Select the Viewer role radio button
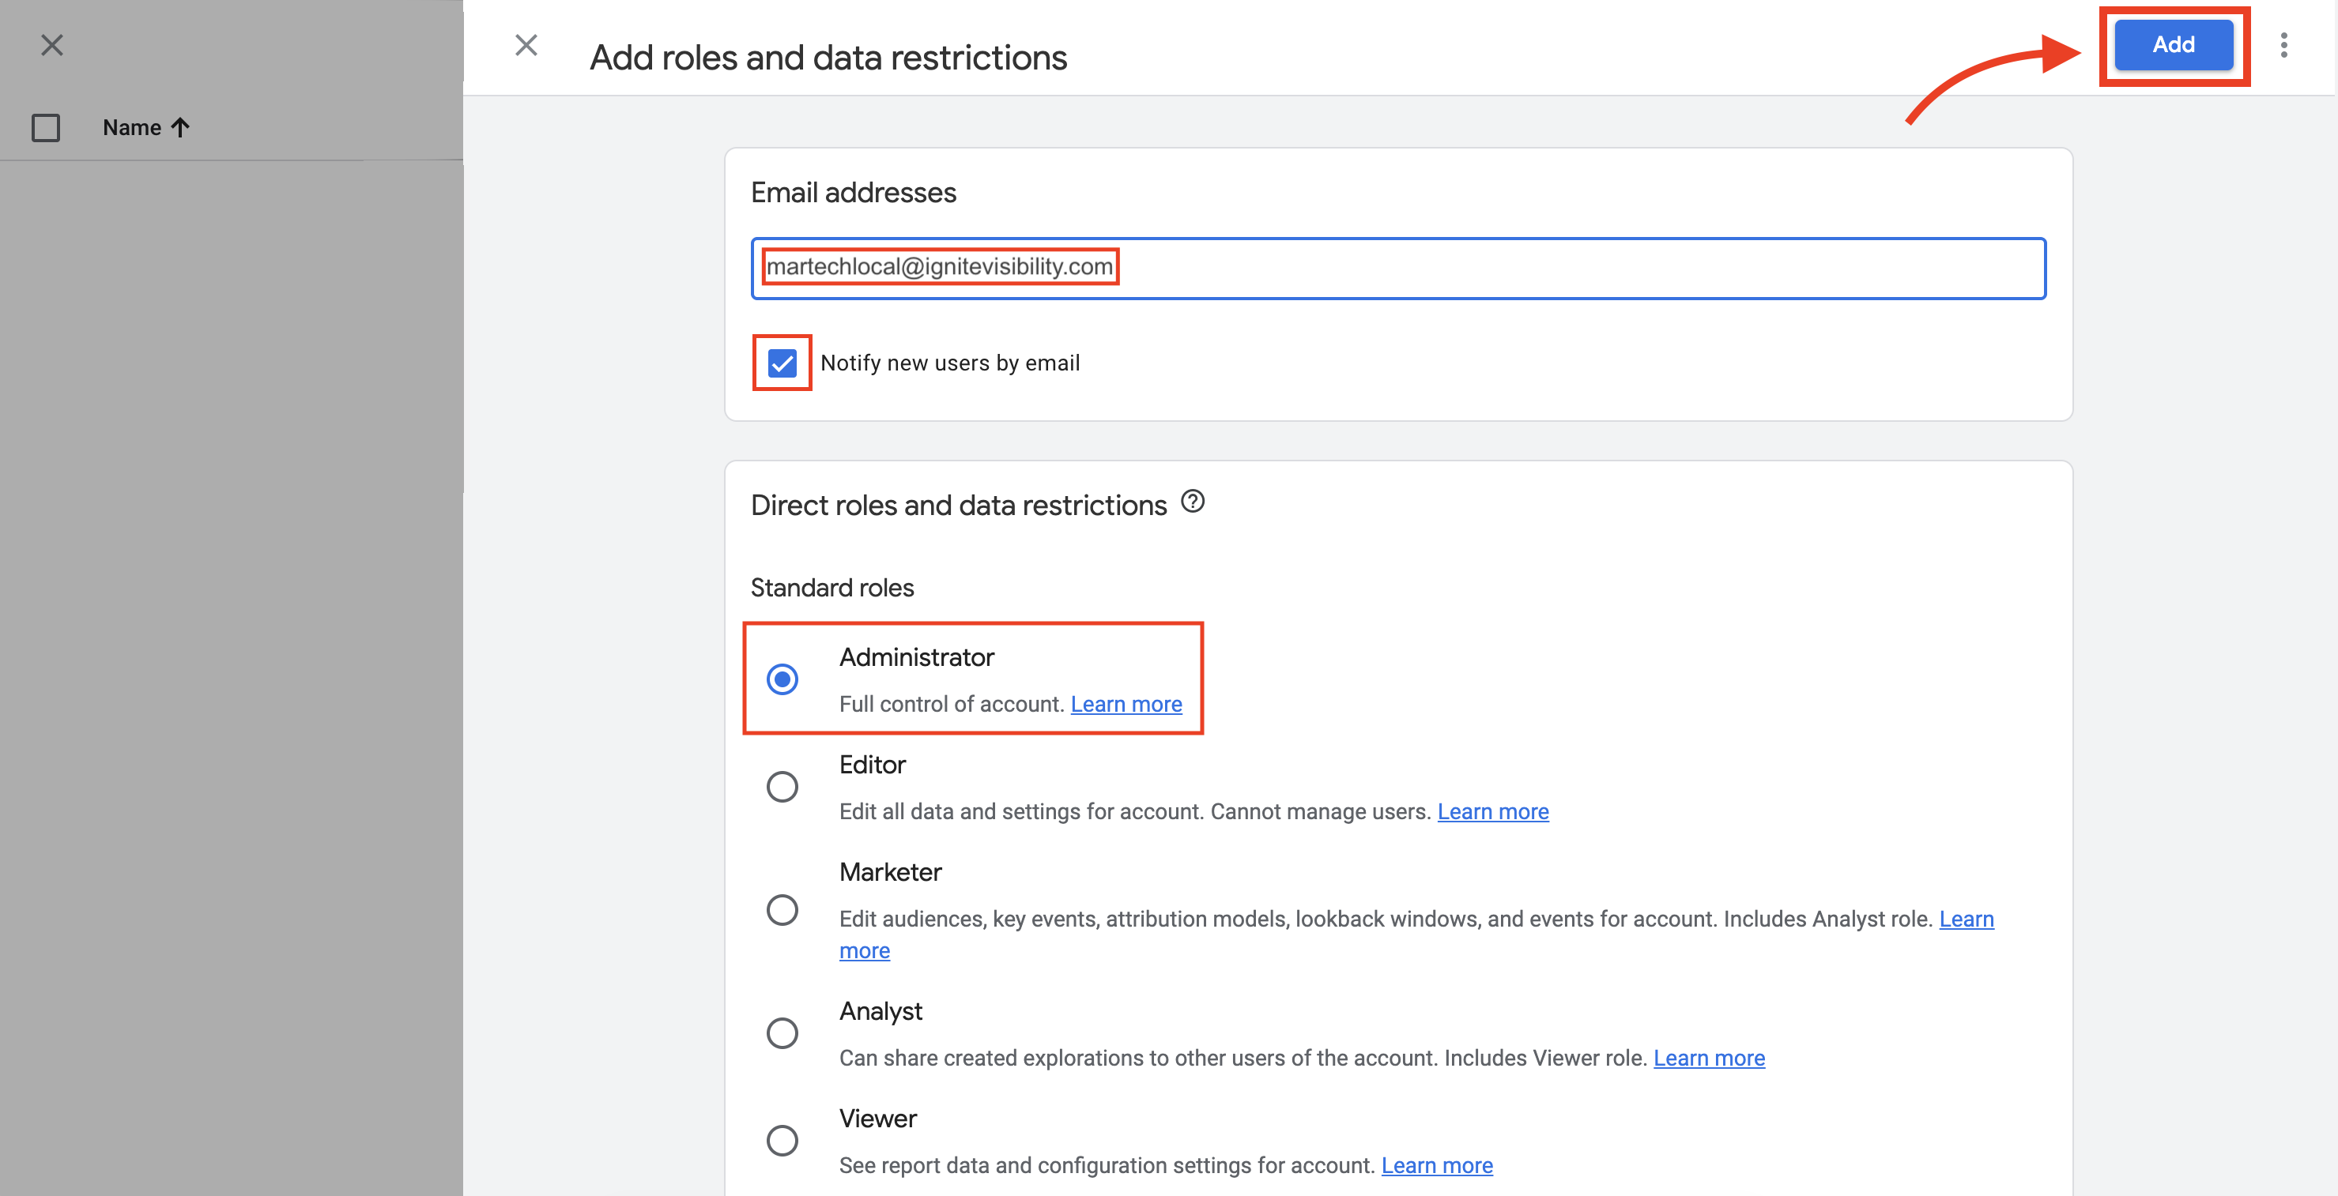Viewport: 2338px width, 1196px height. coord(782,1140)
